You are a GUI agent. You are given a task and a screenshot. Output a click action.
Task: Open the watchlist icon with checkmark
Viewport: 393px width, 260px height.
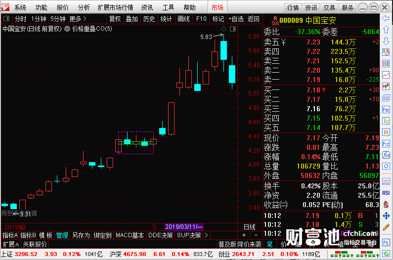pyautogui.click(x=386, y=52)
